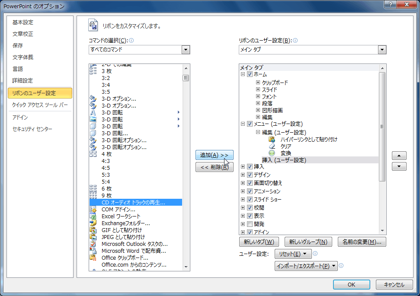This screenshot has height=296, width=420.
Task: Click the ribbon tabs list scrollbar thumb
Action: 382,127
